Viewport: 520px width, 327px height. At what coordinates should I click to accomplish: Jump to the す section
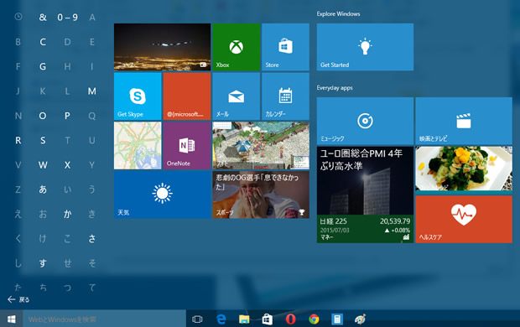coord(43,263)
